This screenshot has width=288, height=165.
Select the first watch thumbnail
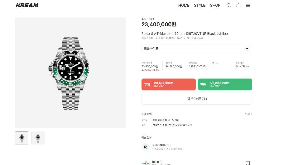click(x=22, y=138)
